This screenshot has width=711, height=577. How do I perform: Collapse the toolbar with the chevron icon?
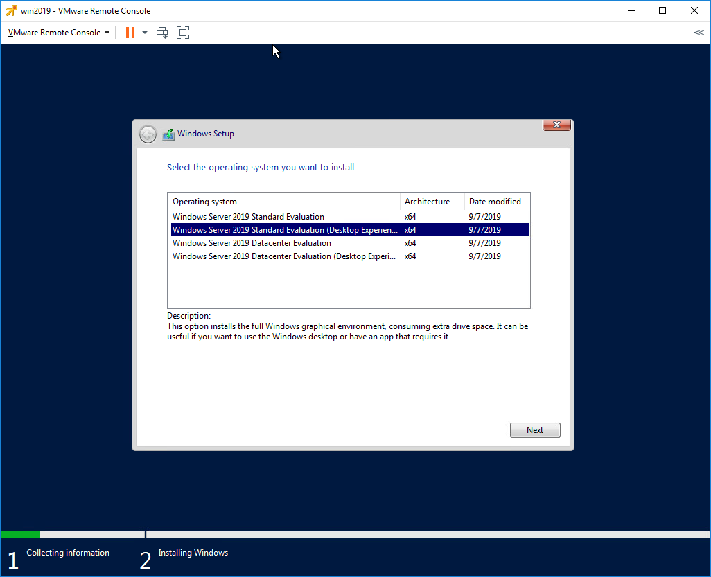click(699, 33)
